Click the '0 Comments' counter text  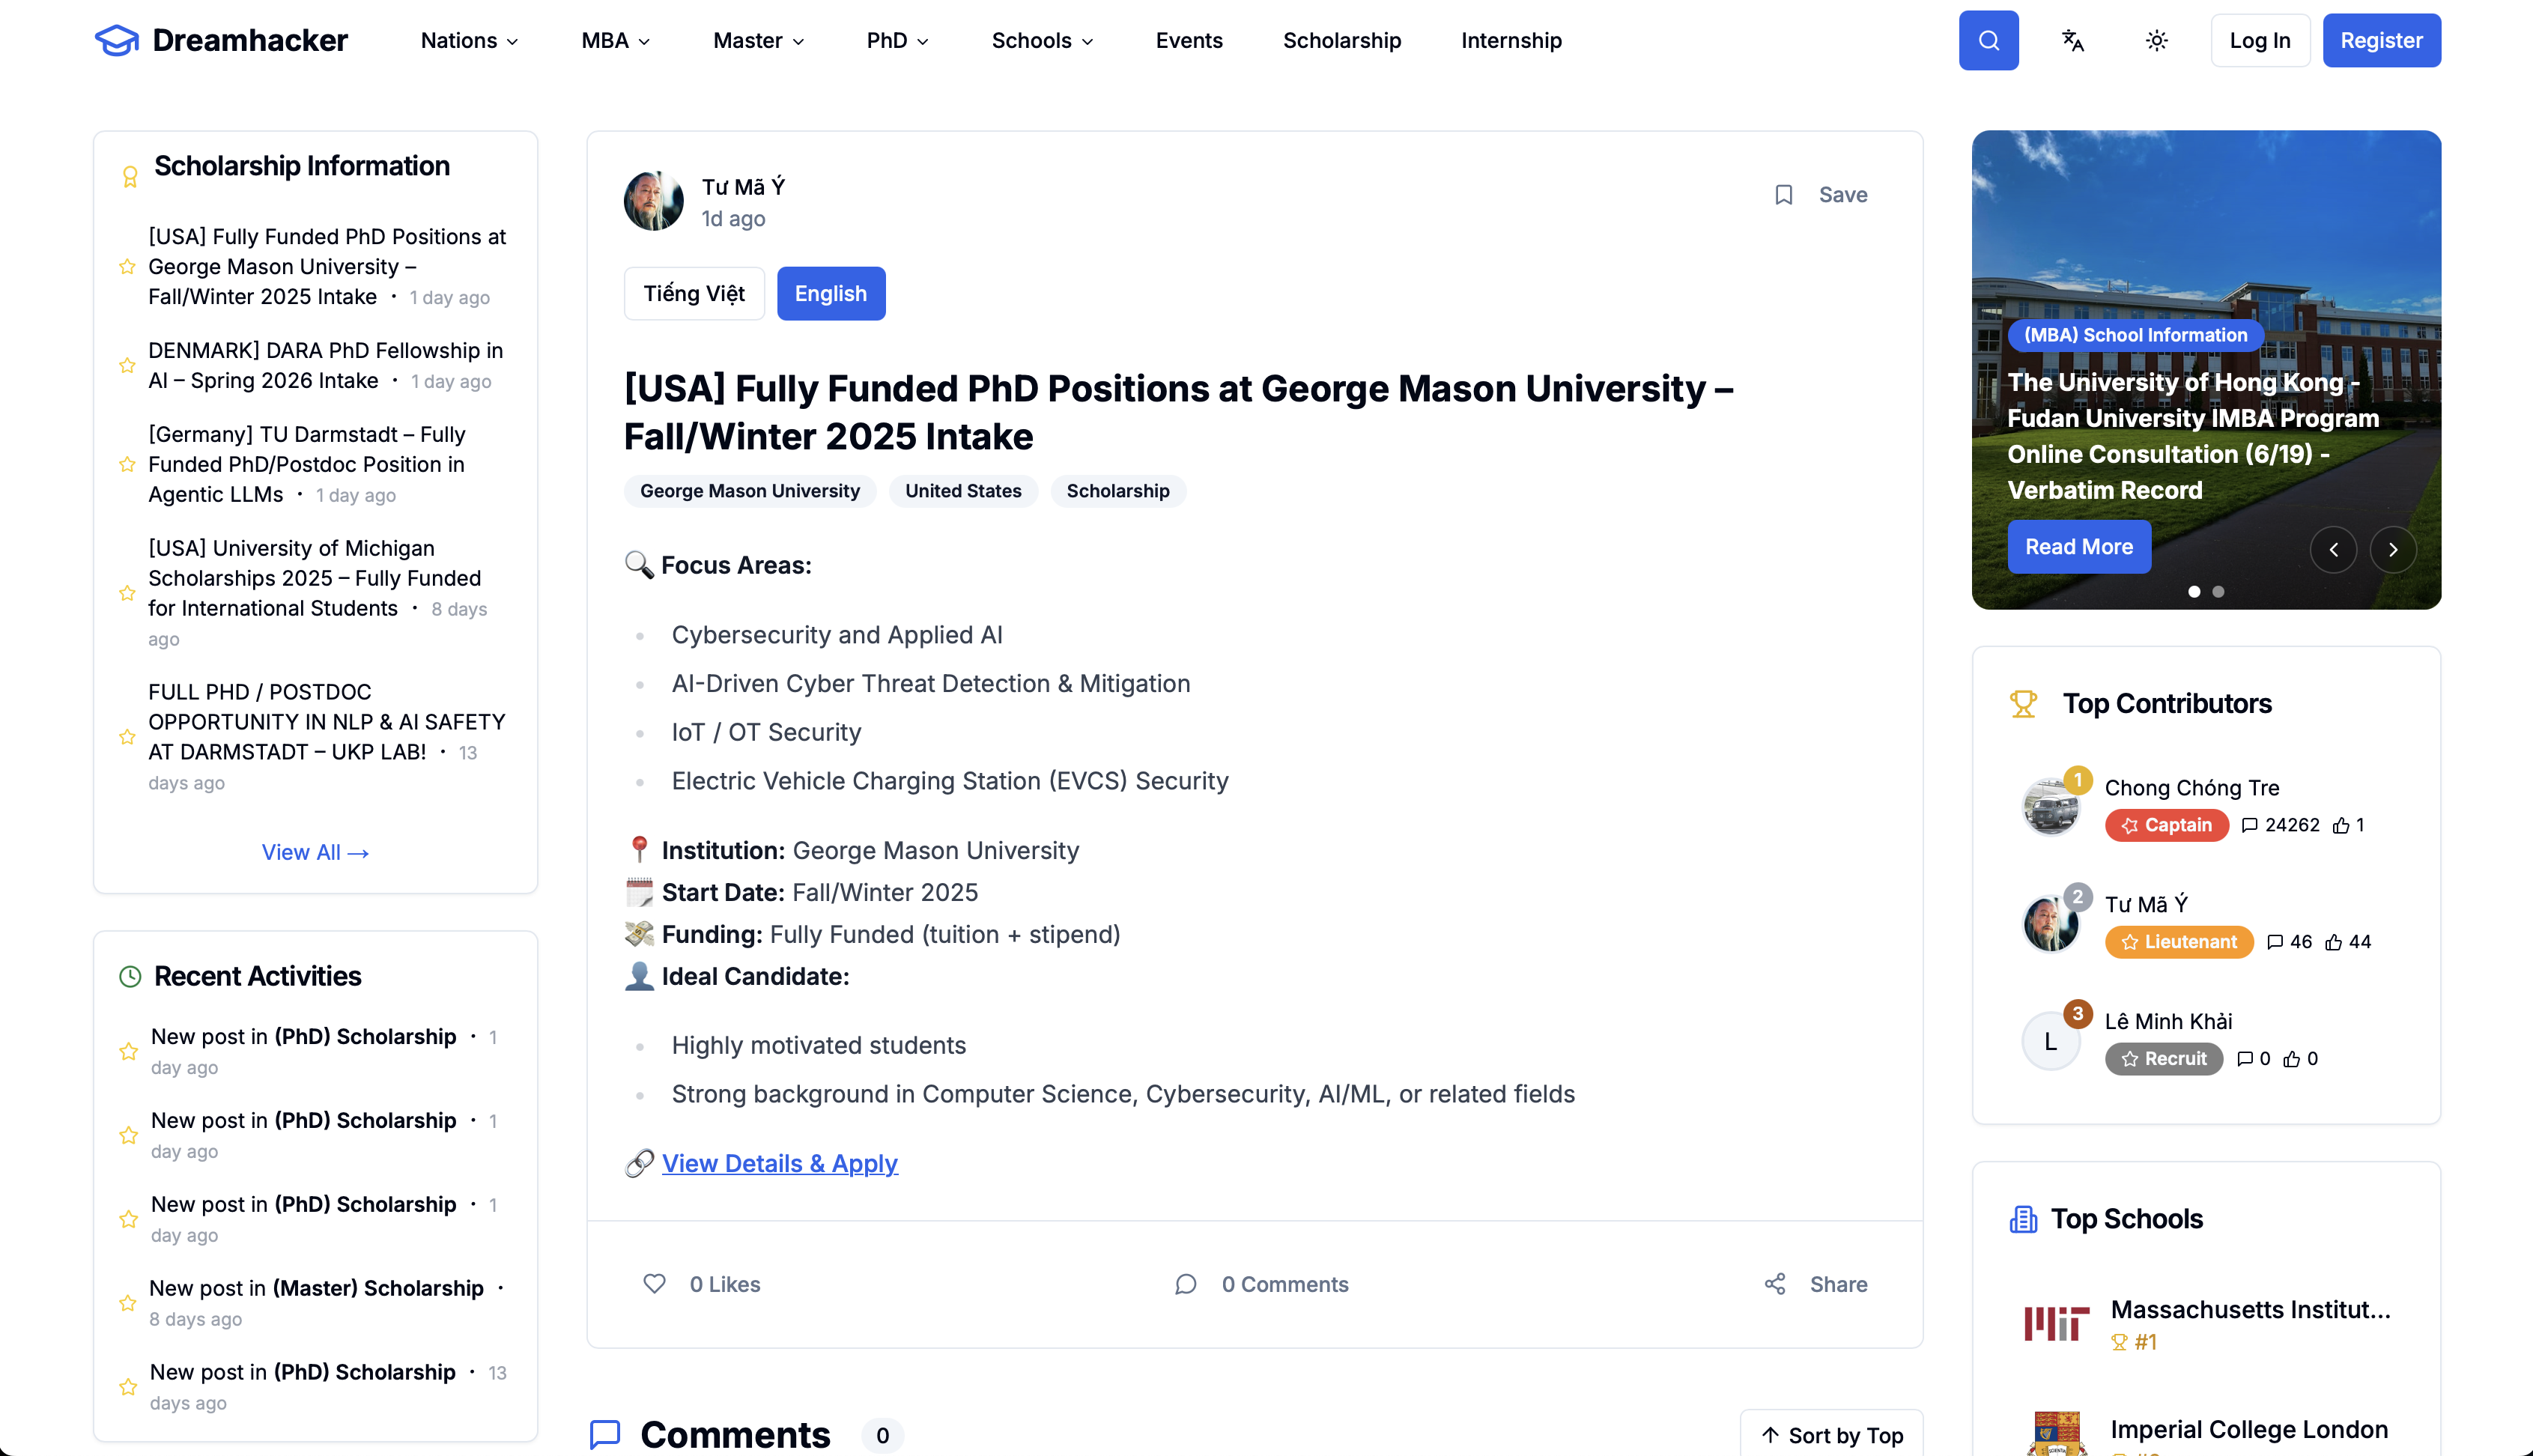(1285, 1284)
